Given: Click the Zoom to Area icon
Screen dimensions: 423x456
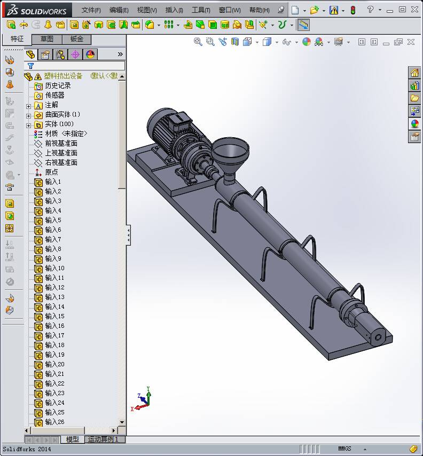Looking at the screenshot, I should pos(210,42).
